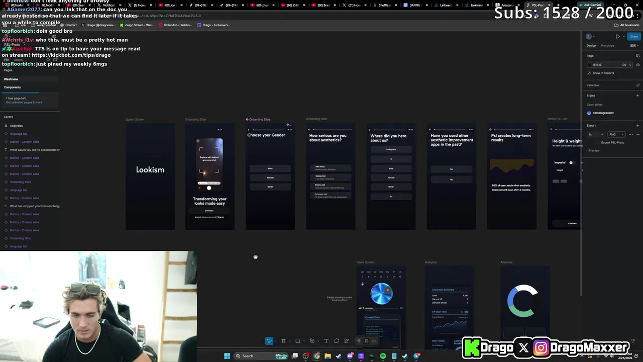Image resolution: width=643 pixels, height=362 pixels.
Task: Switch to the Design tab
Action: tap(591, 45)
